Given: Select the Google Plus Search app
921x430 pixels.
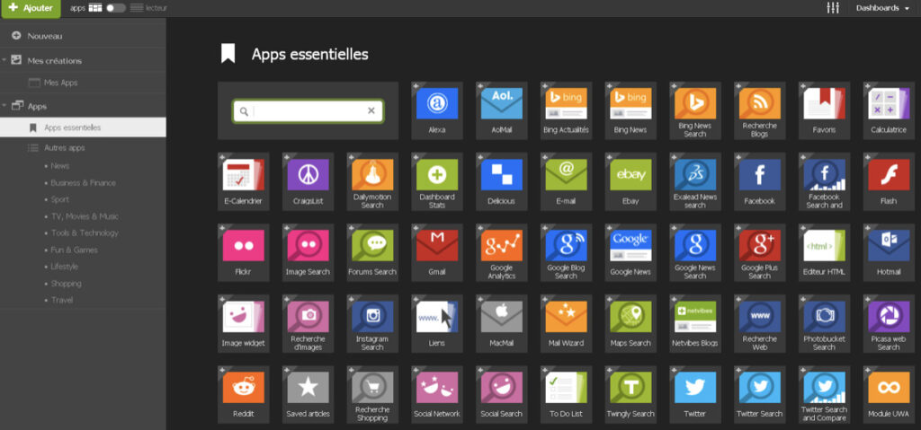Looking at the screenshot, I should pos(759,252).
